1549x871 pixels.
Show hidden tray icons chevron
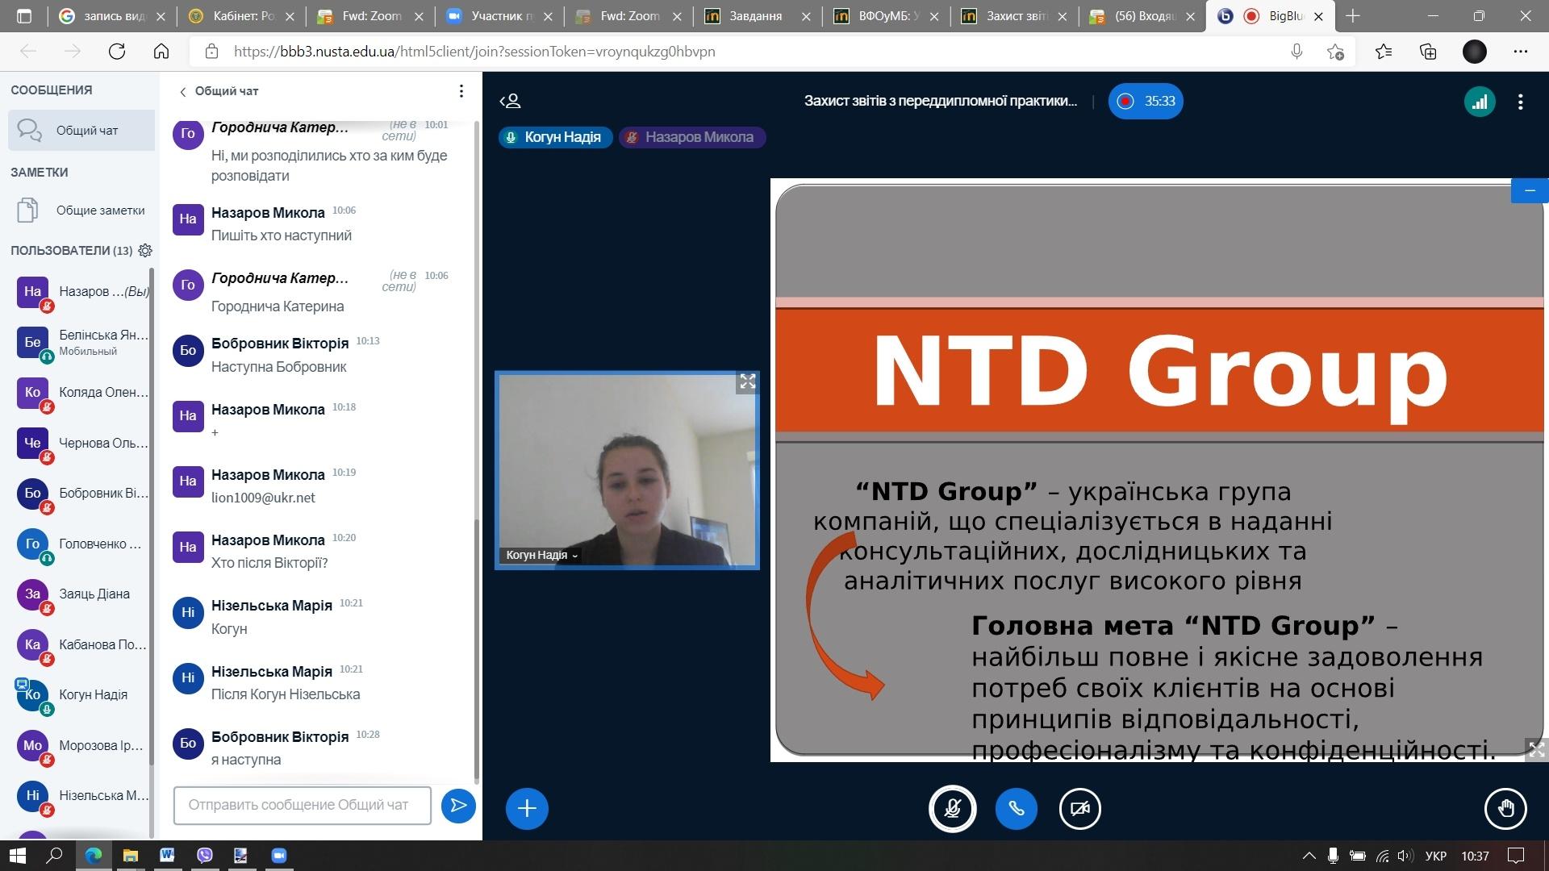(1309, 856)
